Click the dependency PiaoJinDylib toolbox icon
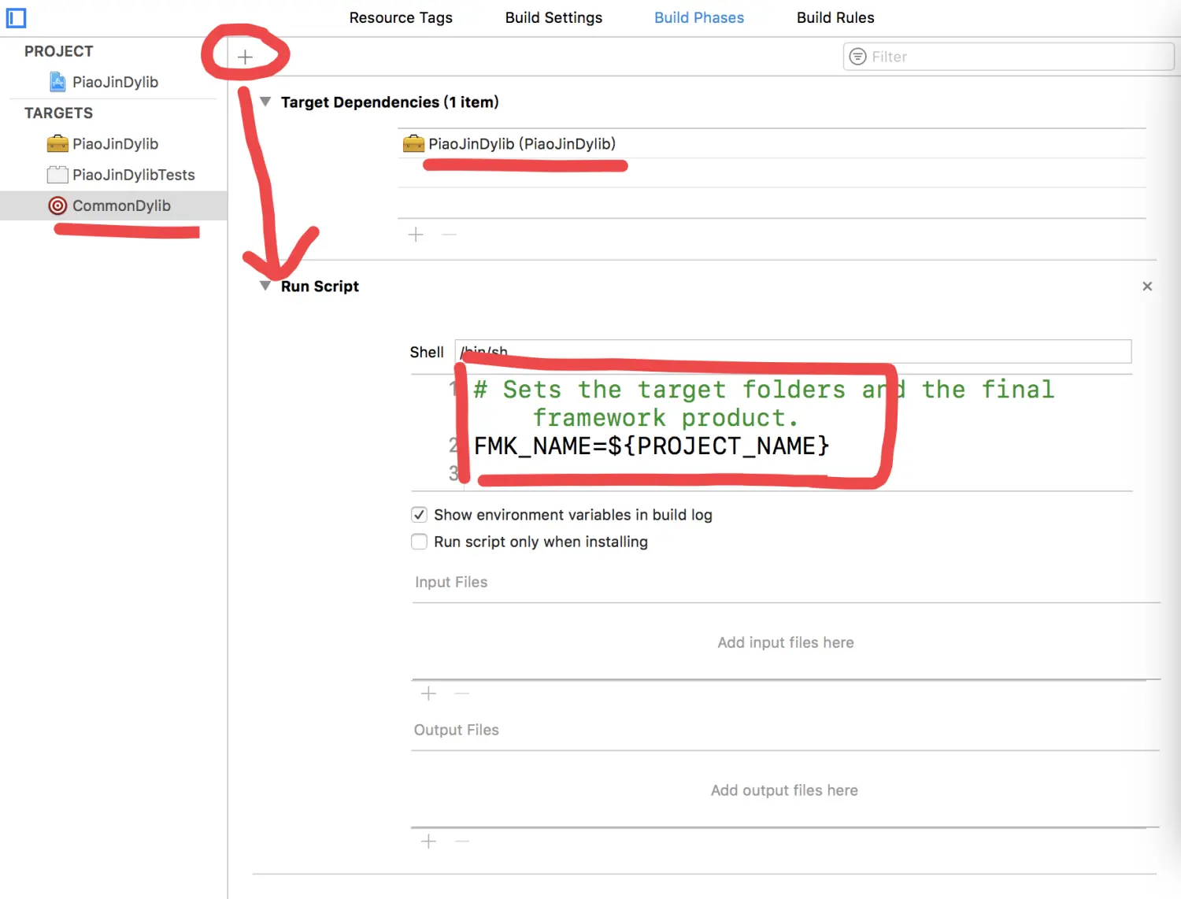1181x899 pixels. [x=413, y=144]
